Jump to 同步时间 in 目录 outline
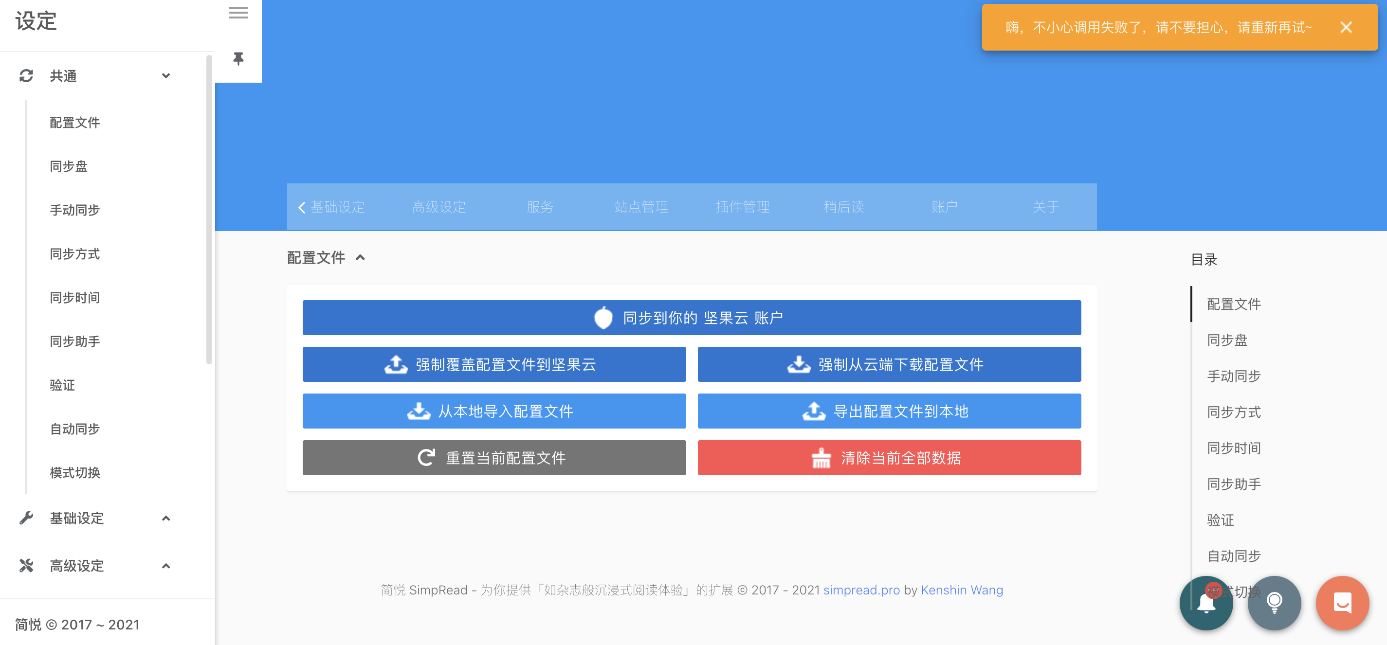 click(1234, 448)
